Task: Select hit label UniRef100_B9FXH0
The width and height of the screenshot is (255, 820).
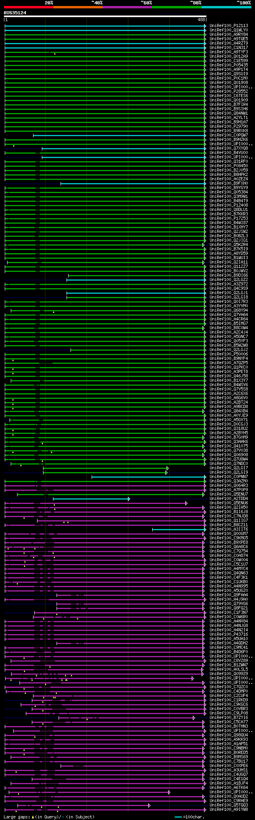Action: (x=229, y=183)
